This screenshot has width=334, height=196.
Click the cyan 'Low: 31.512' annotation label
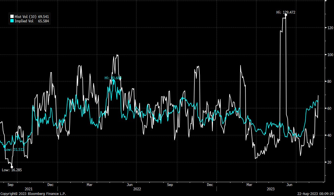coord(14,150)
